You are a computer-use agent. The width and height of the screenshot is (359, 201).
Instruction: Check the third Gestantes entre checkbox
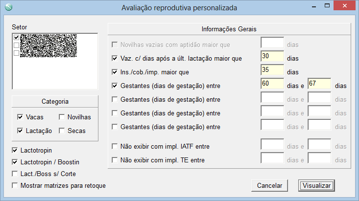[x=115, y=113]
